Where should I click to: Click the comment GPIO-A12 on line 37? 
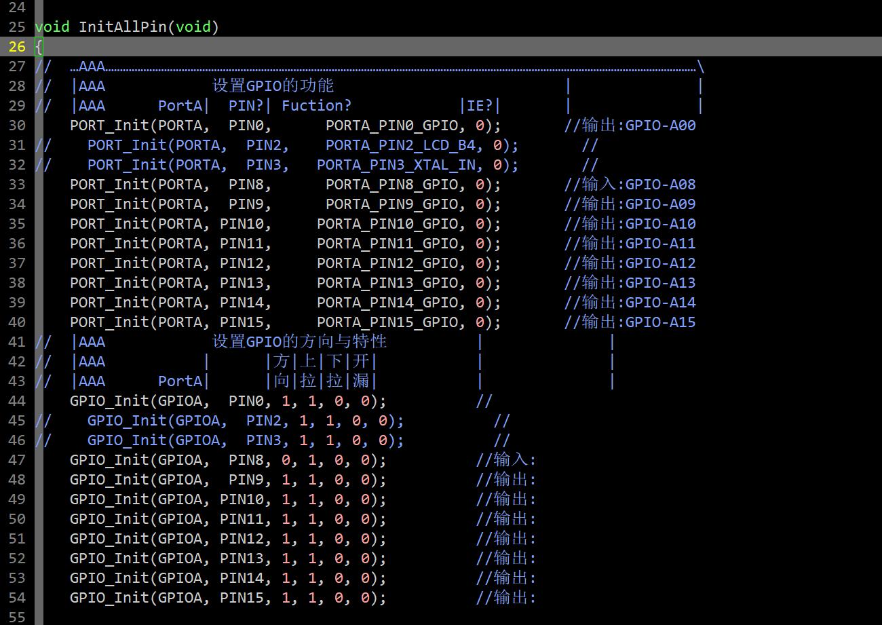tap(661, 263)
